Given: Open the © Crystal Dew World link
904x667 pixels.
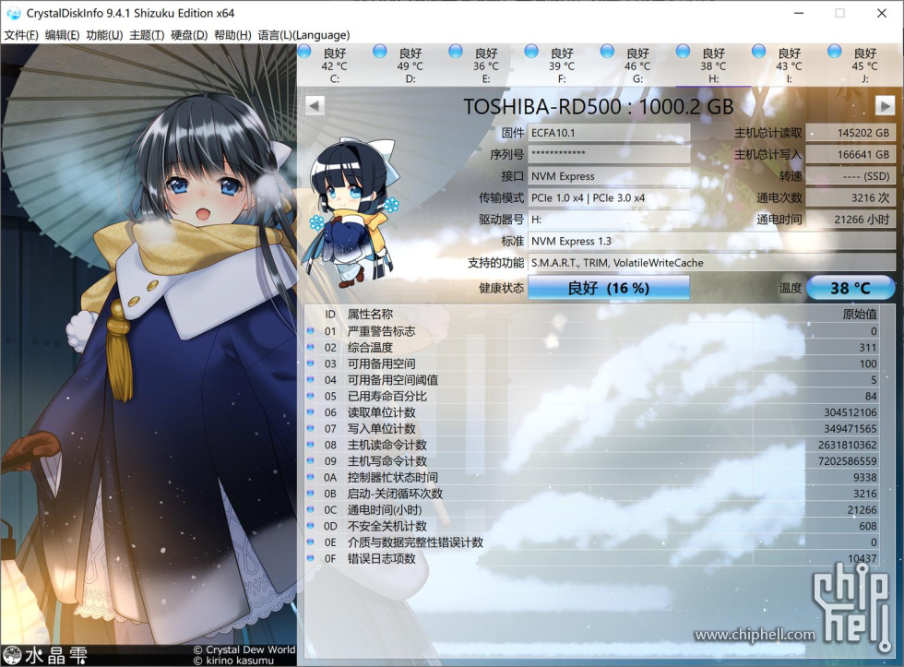Looking at the screenshot, I should point(244,649).
